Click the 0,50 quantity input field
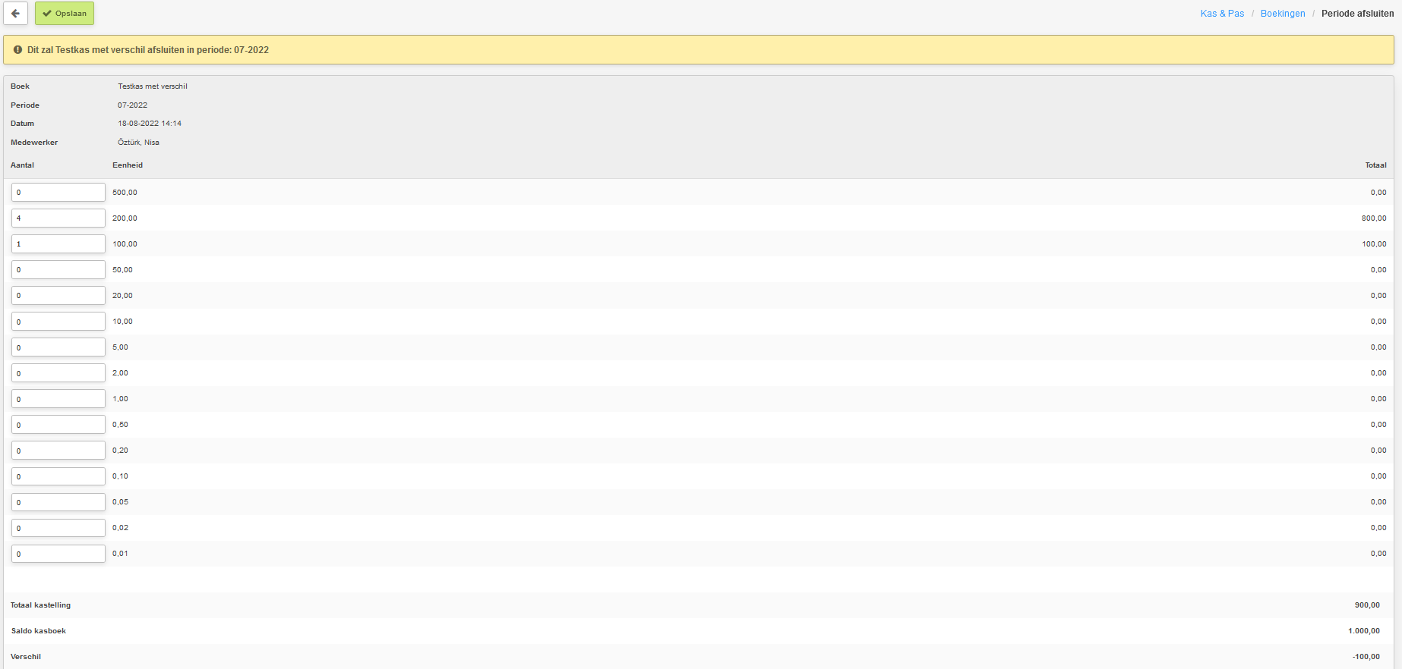 58,425
